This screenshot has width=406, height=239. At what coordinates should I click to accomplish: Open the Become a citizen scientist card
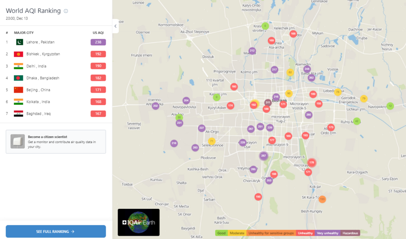click(x=55, y=141)
